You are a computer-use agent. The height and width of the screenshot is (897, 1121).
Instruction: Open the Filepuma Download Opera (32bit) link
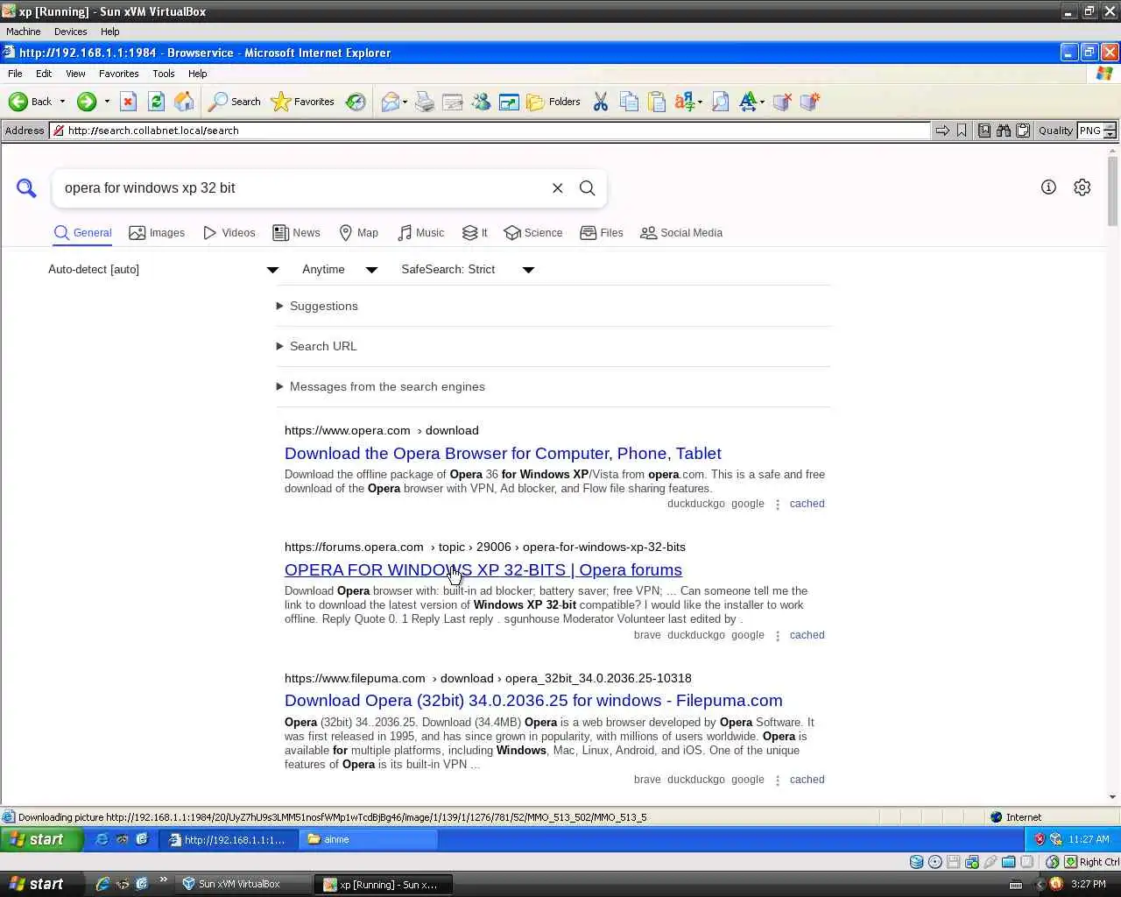tap(533, 701)
